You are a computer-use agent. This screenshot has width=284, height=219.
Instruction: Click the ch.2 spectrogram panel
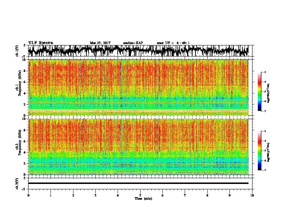pyautogui.click(x=138, y=147)
